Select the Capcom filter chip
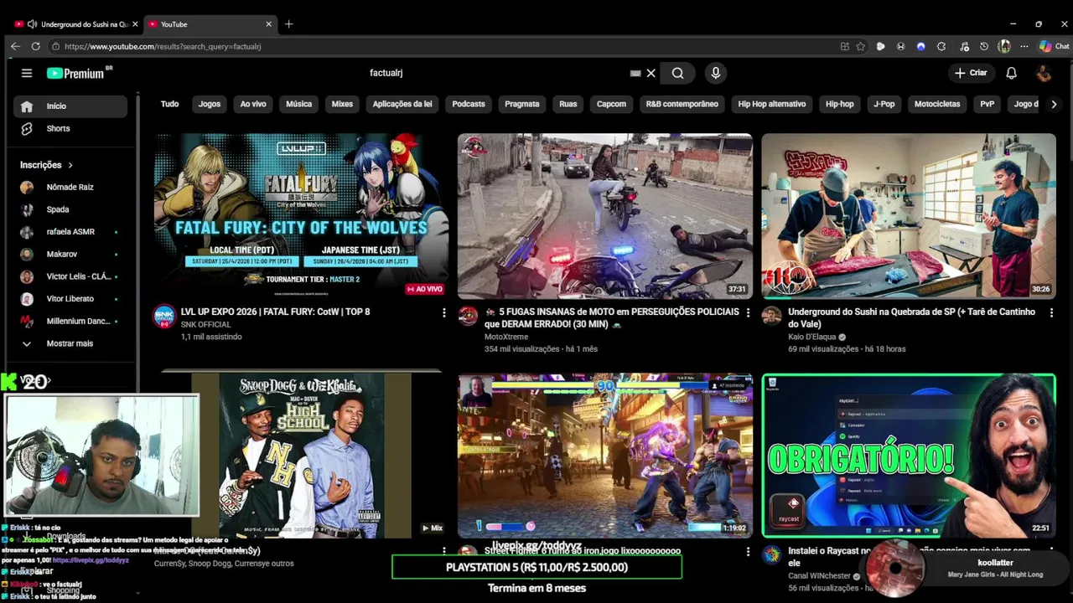 pos(611,104)
